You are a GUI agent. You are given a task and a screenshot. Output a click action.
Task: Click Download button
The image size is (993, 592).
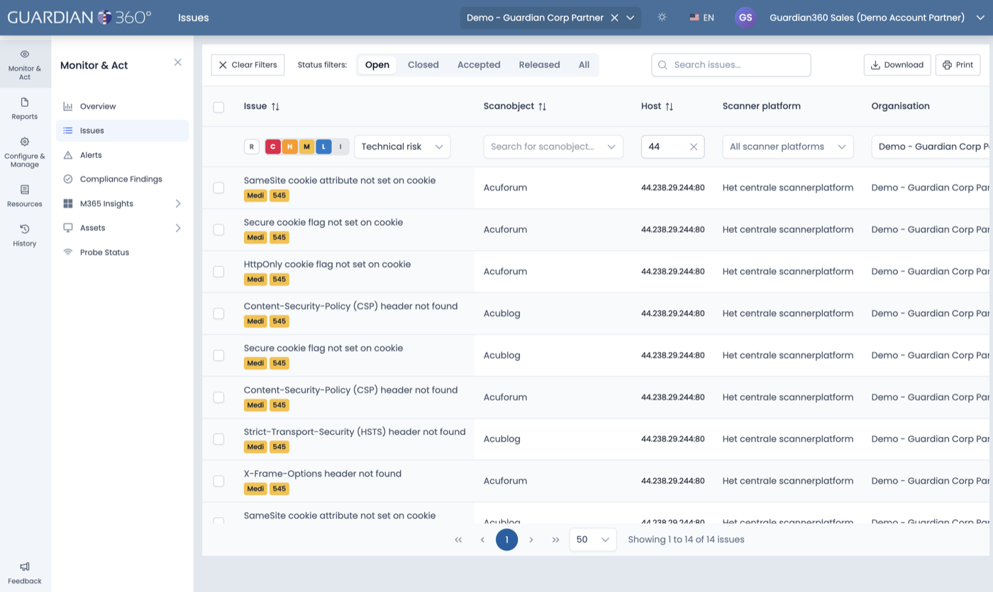897,64
